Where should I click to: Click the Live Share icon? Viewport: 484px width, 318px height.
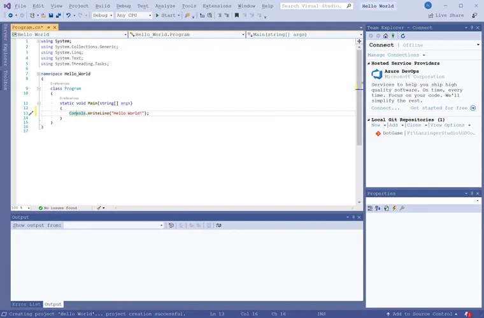click(x=432, y=15)
